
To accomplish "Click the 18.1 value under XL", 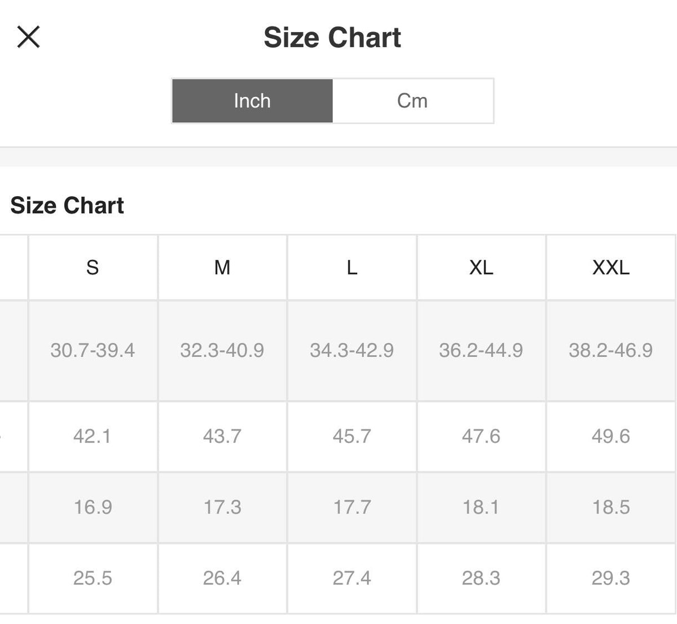I will point(481,507).
